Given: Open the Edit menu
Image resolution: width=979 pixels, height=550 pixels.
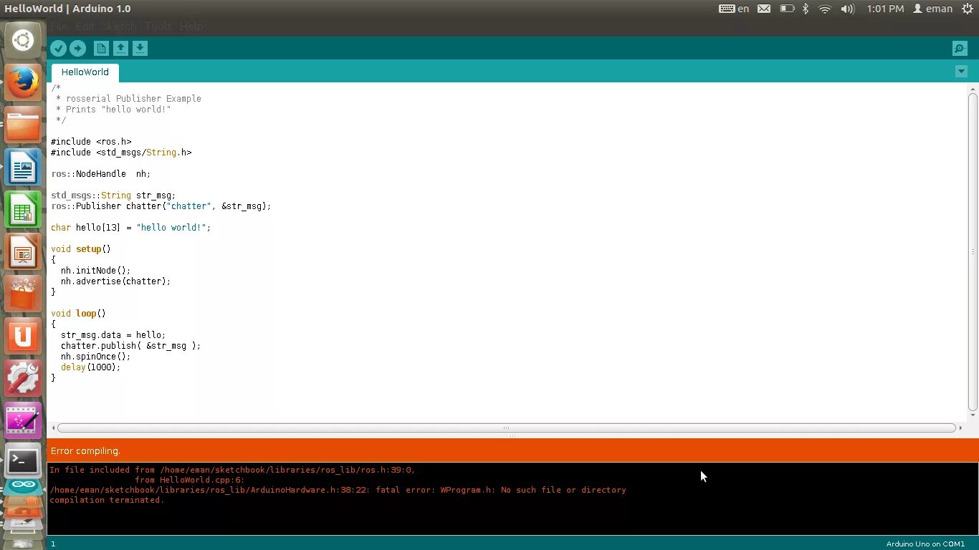Looking at the screenshot, I should [x=85, y=26].
